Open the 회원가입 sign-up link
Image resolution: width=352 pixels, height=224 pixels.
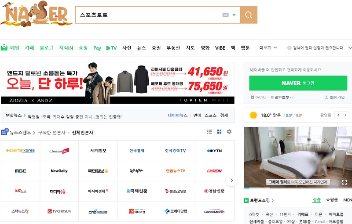(x=334, y=97)
